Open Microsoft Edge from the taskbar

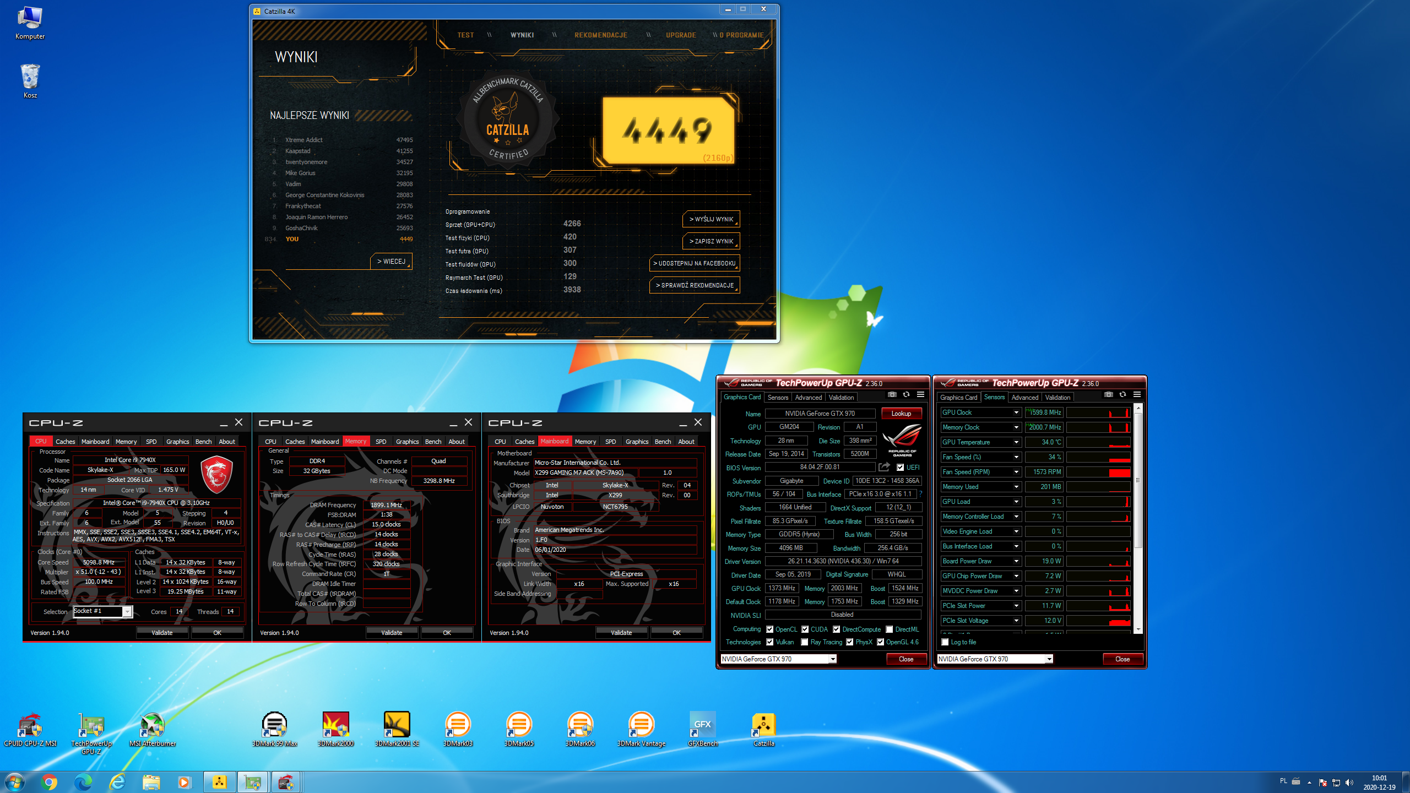pyautogui.click(x=83, y=782)
